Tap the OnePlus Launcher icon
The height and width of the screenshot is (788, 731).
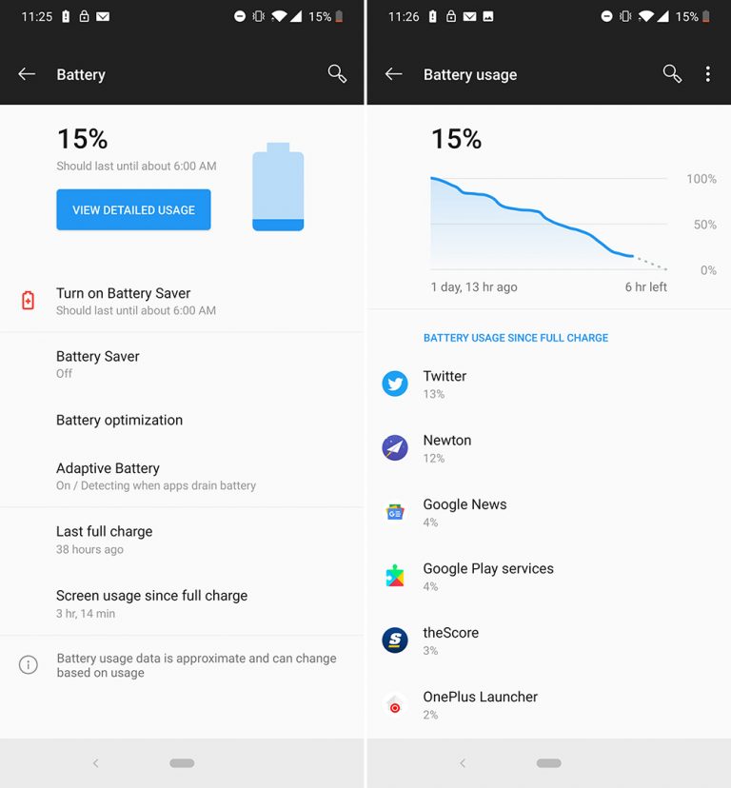tap(395, 704)
